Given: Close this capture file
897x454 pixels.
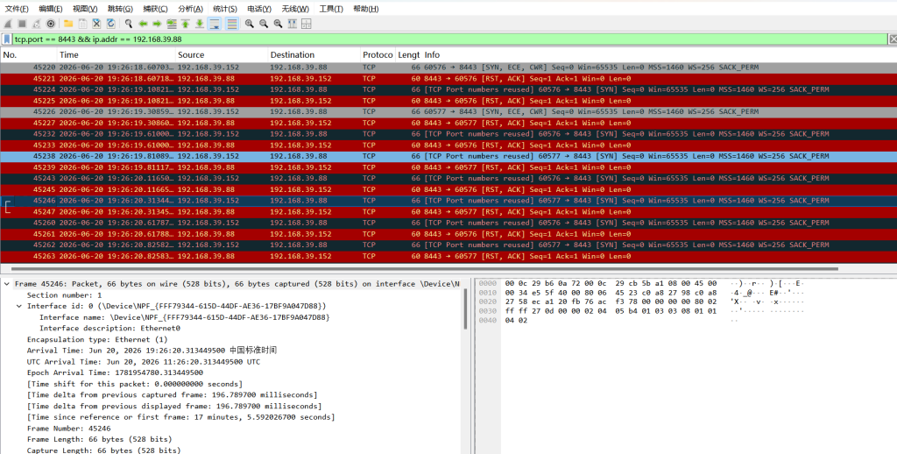Looking at the screenshot, I should coord(96,24).
